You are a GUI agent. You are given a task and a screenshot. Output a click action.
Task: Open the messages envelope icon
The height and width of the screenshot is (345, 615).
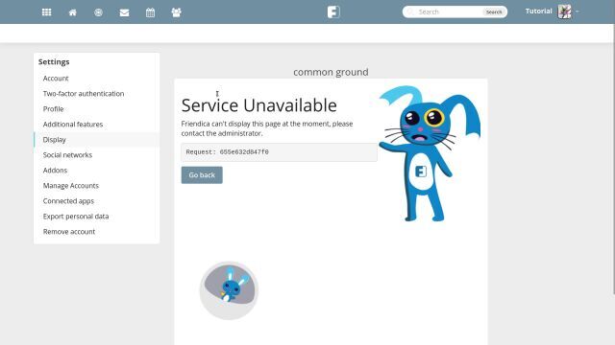point(124,12)
